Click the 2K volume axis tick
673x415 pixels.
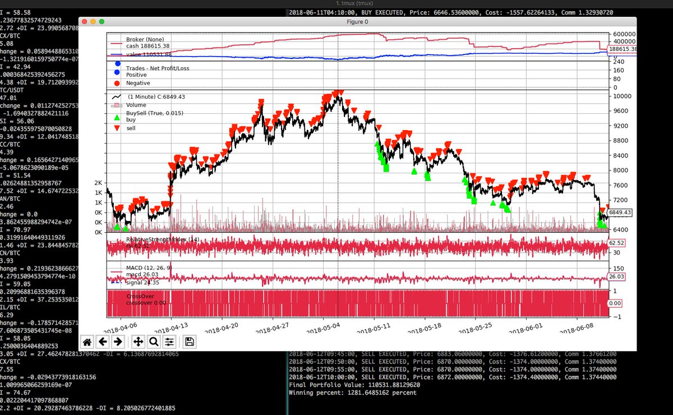point(98,183)
